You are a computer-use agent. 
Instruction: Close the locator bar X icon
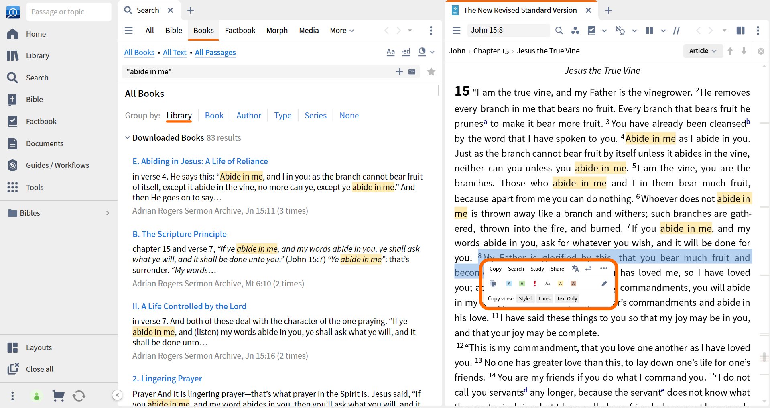coord(761,51)
